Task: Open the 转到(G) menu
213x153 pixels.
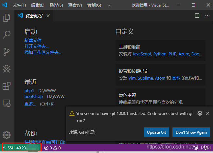Action: 94,5
